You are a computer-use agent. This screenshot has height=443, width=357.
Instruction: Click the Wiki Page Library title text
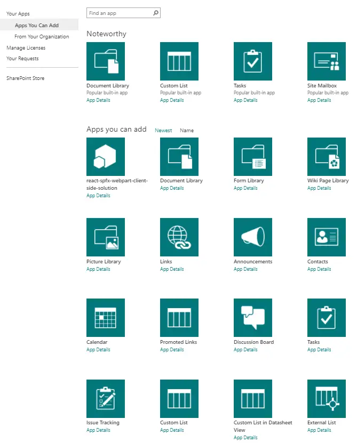click(328, 181)
